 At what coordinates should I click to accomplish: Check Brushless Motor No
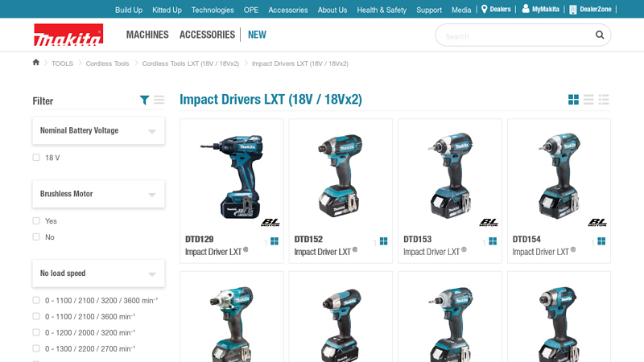36,237
